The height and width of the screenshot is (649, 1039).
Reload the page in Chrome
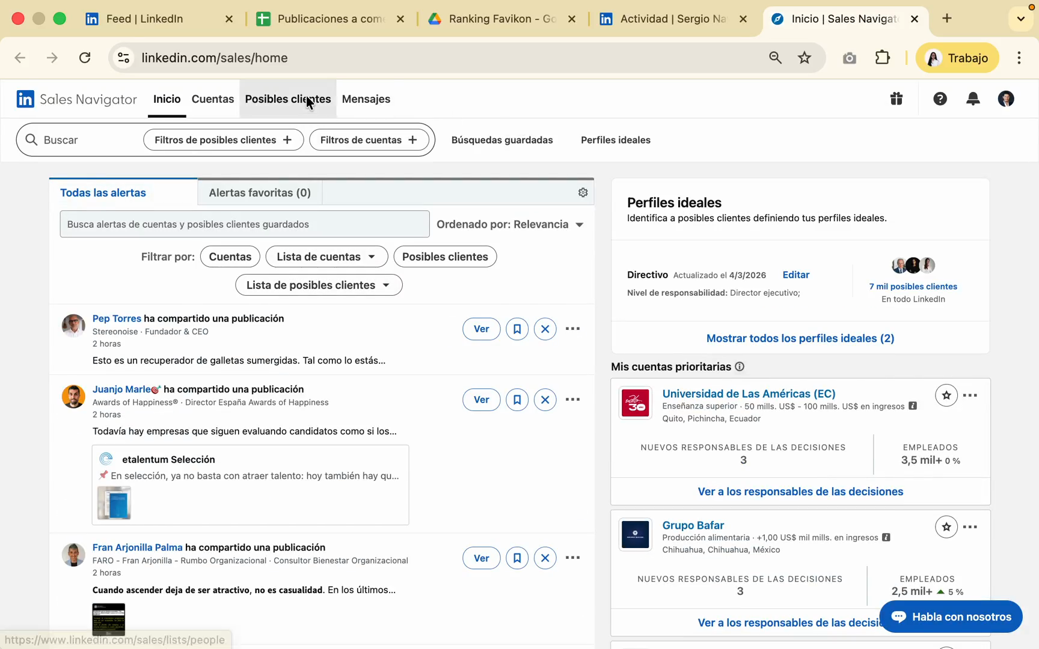[x=85, y=58]
